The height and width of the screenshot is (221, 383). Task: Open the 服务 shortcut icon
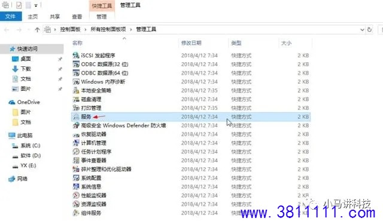pyautogui.click(x=76, y=116)
